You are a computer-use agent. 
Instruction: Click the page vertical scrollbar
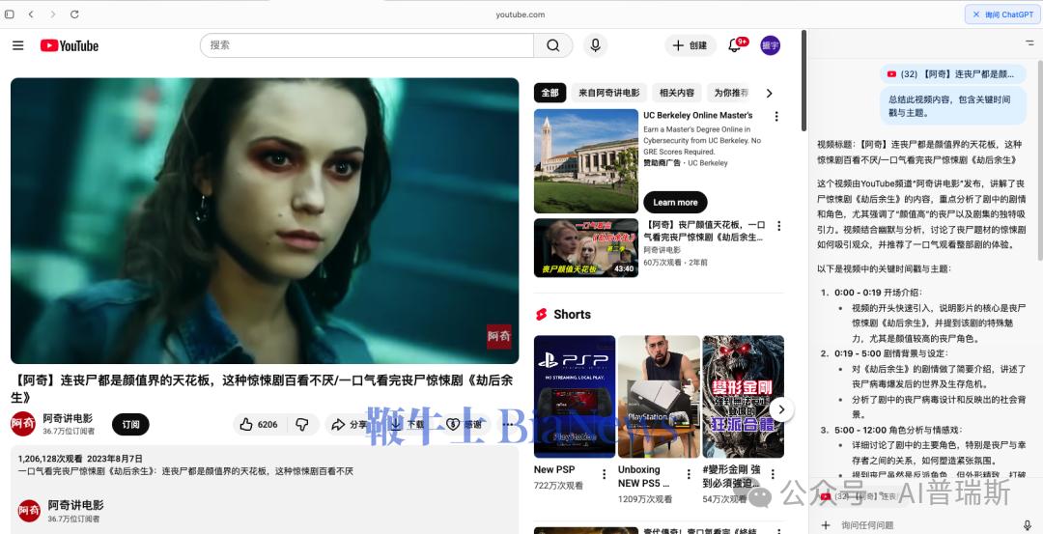pyautogui.click(x=803, y=80)
